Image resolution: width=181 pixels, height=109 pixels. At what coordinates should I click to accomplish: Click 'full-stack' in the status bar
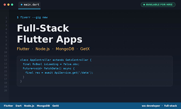tap(171, 106)
